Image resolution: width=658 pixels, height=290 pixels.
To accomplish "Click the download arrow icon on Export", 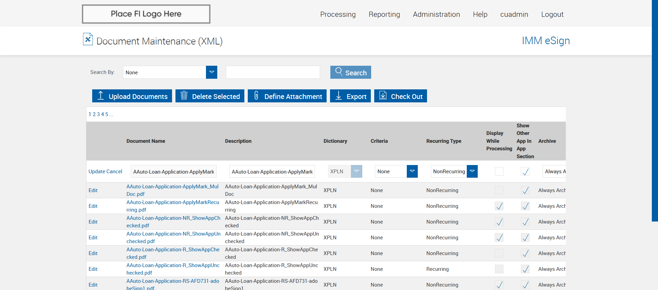I will click(x=339, y=96).
